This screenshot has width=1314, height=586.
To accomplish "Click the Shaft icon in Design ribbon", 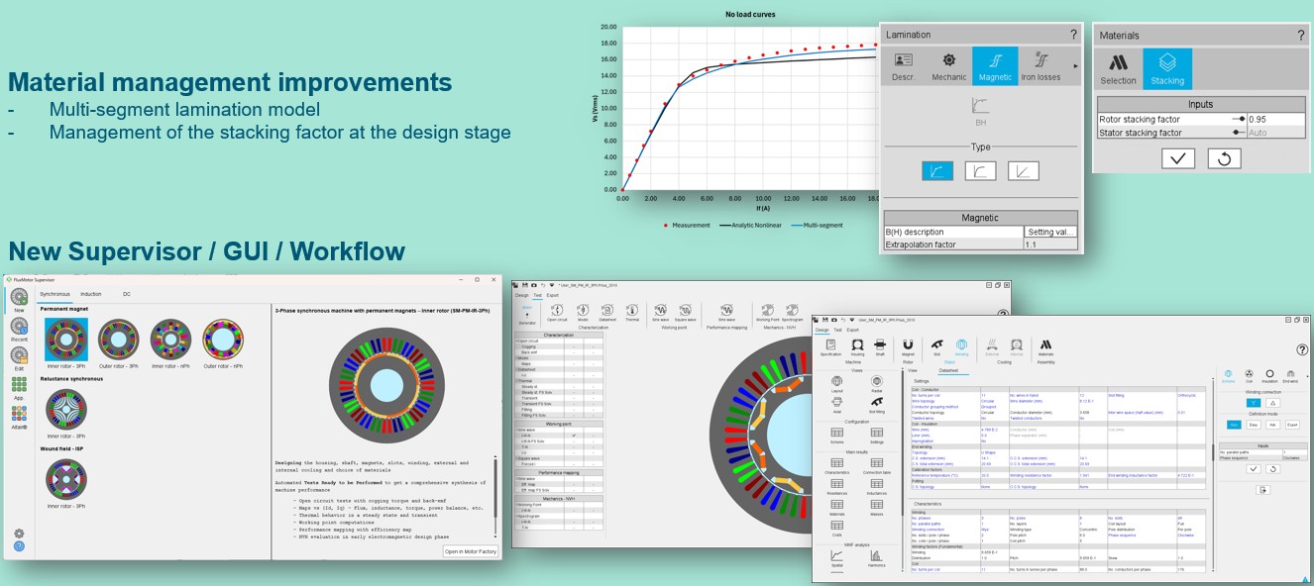I will [x=880, y=348].
